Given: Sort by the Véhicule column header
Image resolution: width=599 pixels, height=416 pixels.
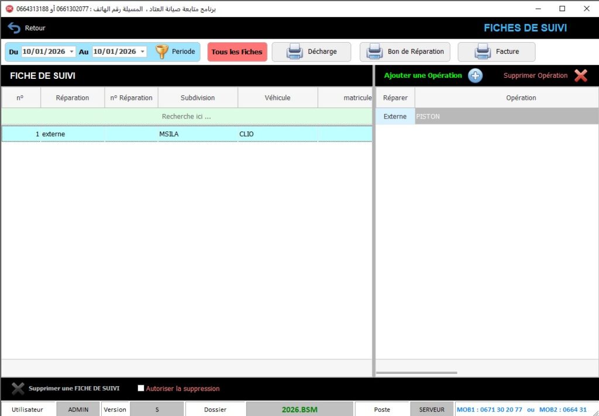Looking at the screenshot, I should [x=277, y=98].
